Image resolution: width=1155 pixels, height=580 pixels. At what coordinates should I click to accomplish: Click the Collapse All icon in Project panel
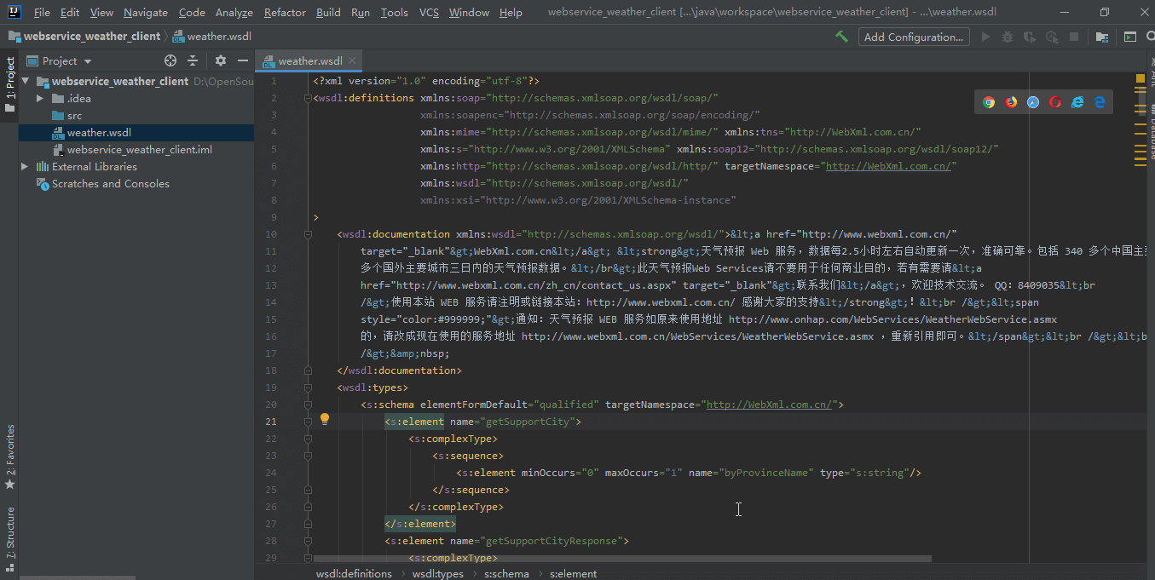click(193, 60)
